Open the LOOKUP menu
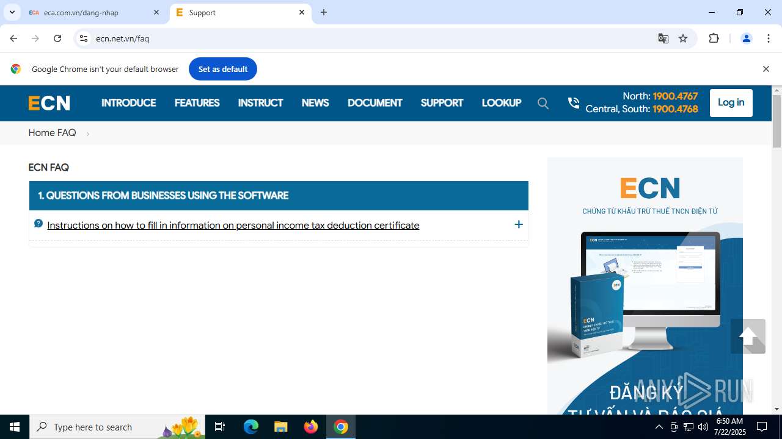 coord(501,103)
